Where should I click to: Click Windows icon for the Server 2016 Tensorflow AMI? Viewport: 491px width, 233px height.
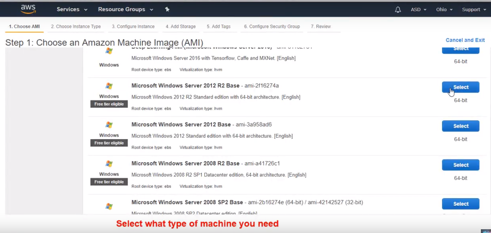pos(109,51)
